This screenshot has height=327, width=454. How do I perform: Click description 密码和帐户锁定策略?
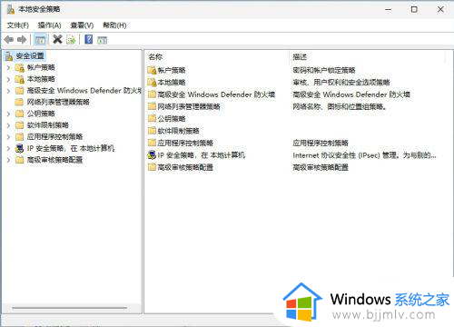(x=324, y=70)
